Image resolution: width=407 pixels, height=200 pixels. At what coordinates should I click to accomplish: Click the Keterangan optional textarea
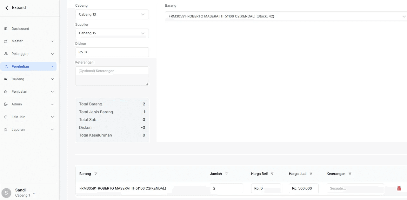[x=112, y=76]
